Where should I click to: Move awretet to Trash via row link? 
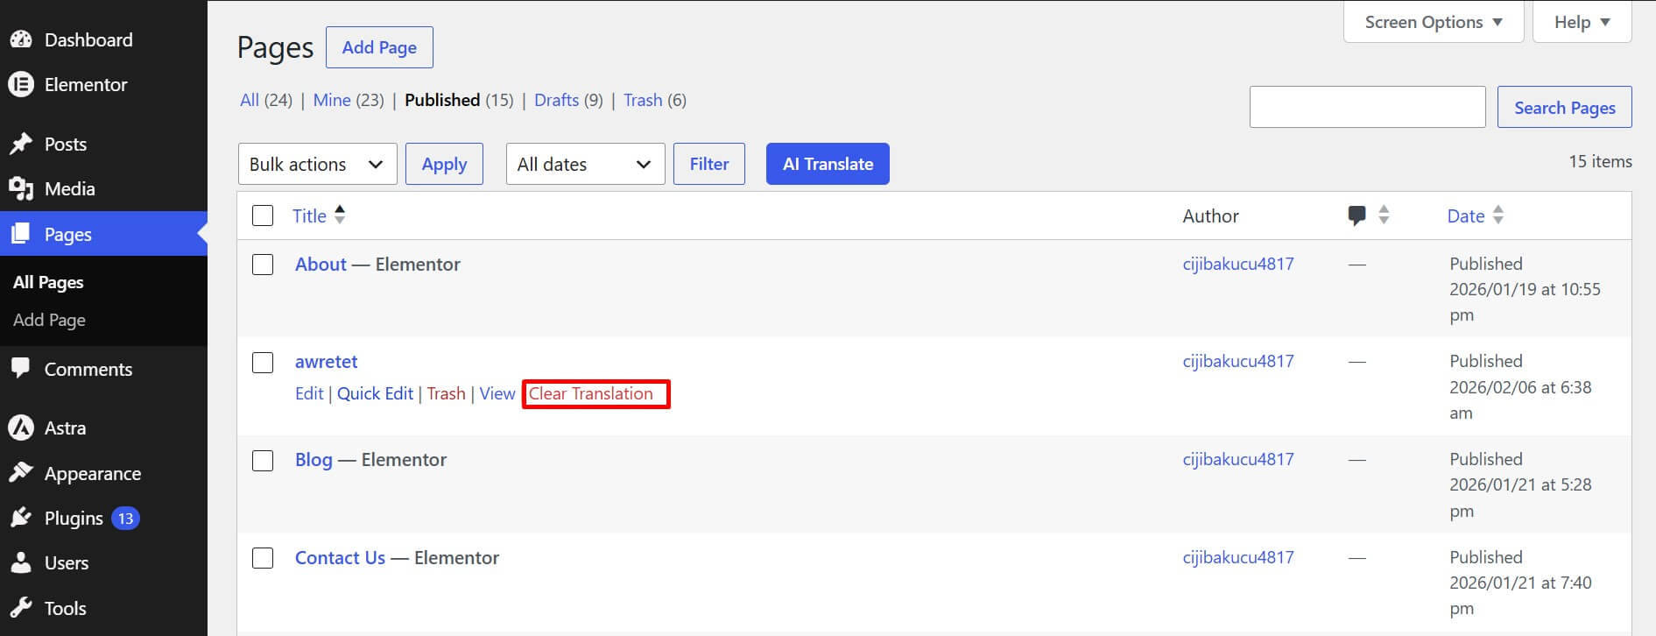click(446, 393)
